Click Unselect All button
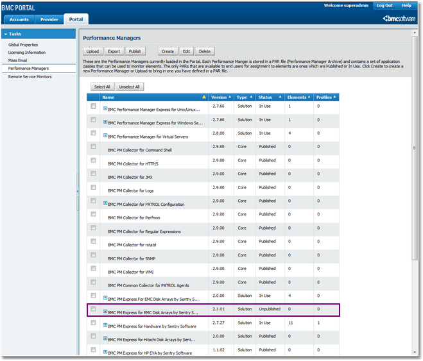The height and width of the screenshot is (361, 423). click(x=130, y=87)
